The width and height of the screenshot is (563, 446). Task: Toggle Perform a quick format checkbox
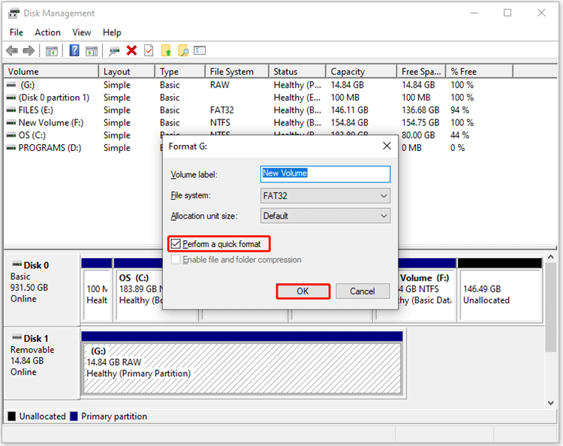pos(176,244)
